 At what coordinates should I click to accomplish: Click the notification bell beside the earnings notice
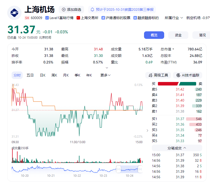coord(92,10)
